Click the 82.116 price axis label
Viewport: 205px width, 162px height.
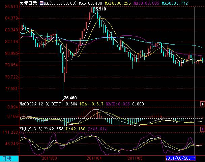[11, 42]
